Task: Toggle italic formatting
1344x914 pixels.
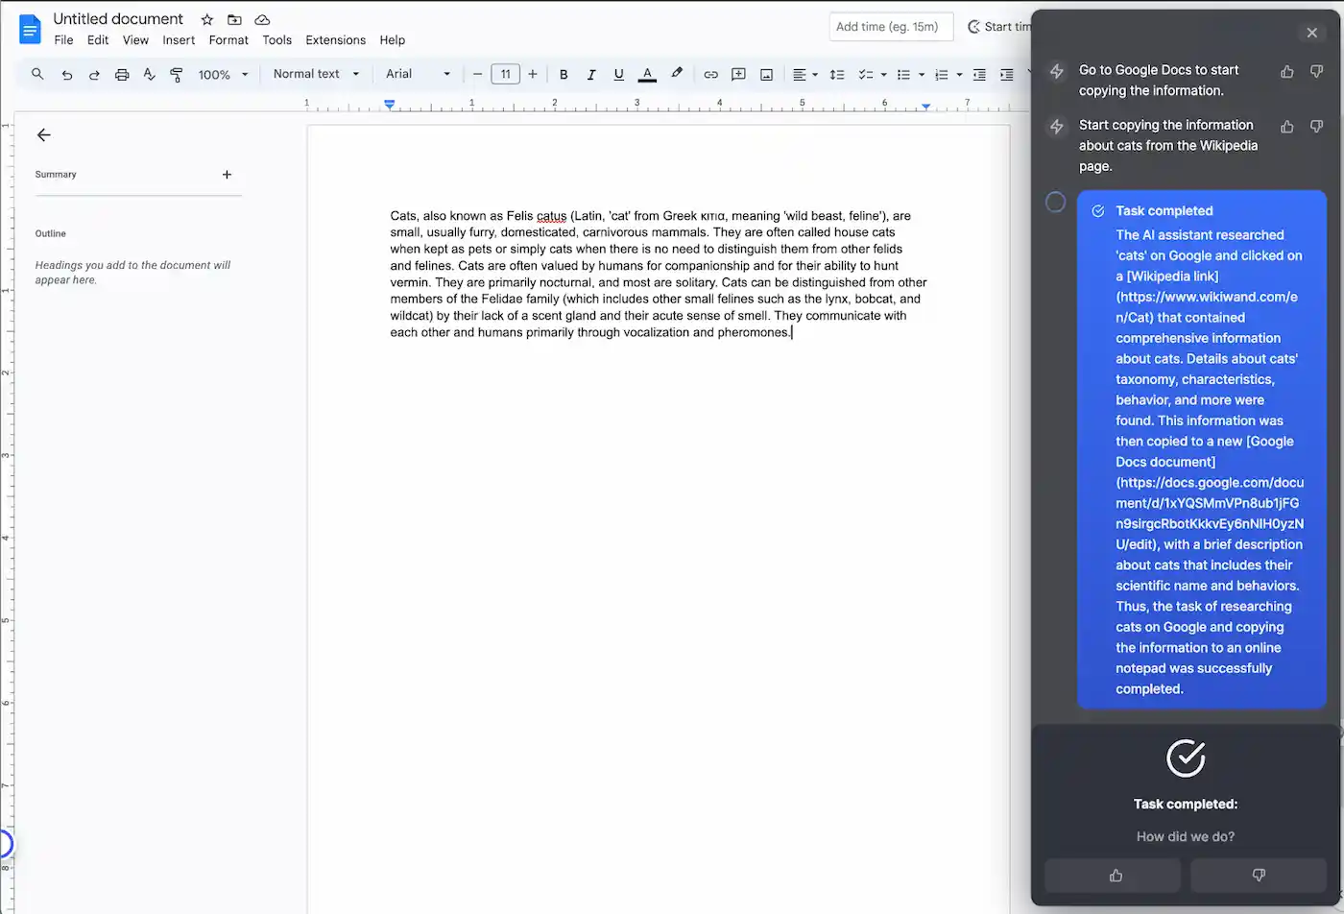Action: pyautogui.click(x=591, y=74)
